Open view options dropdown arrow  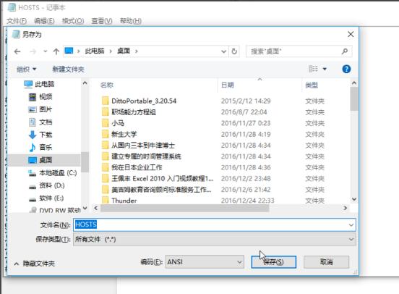tap(325, 69)
